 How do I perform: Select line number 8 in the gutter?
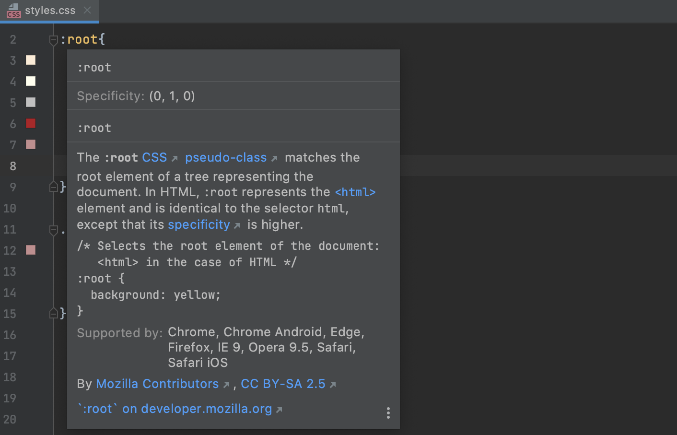point(13,166)
